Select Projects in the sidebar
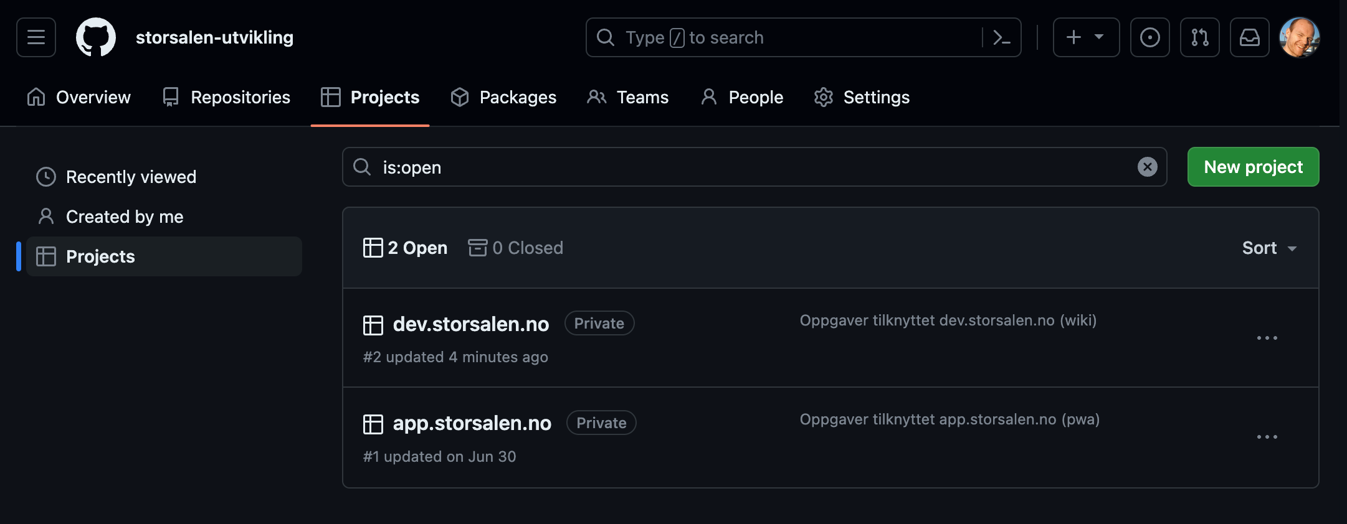This screenshot has height=524, width=1347. click(x=164, y=256)
